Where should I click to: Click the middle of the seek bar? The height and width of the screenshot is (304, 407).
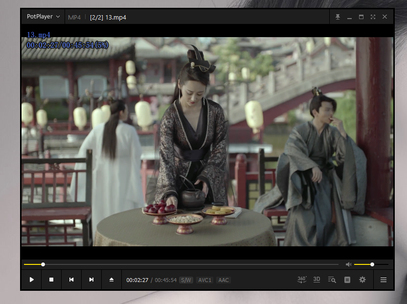pos(181,264)
